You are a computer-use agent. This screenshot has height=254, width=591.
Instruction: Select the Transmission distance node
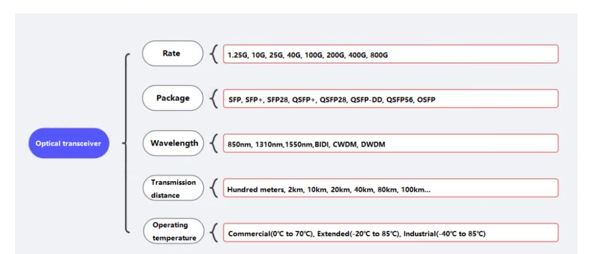coord(173,188)
